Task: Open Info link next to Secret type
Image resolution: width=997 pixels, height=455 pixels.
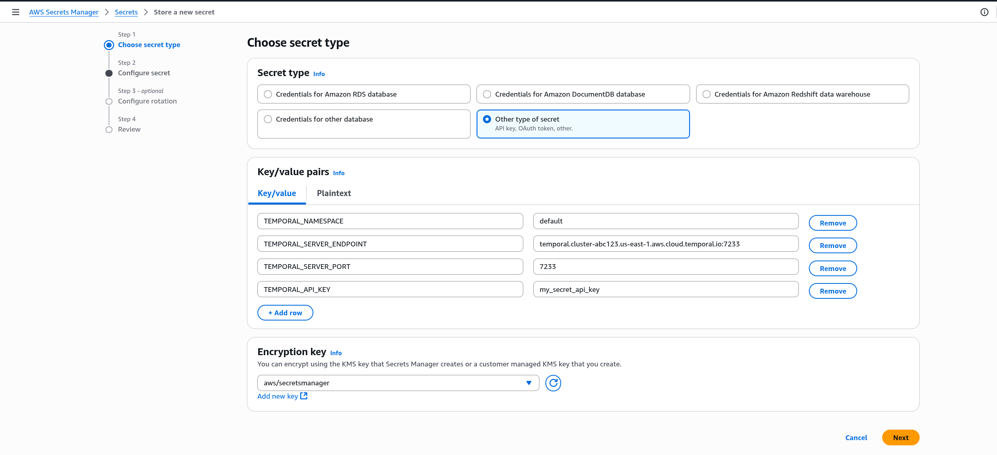Action: pyautogui.click(x=319, y=74)
